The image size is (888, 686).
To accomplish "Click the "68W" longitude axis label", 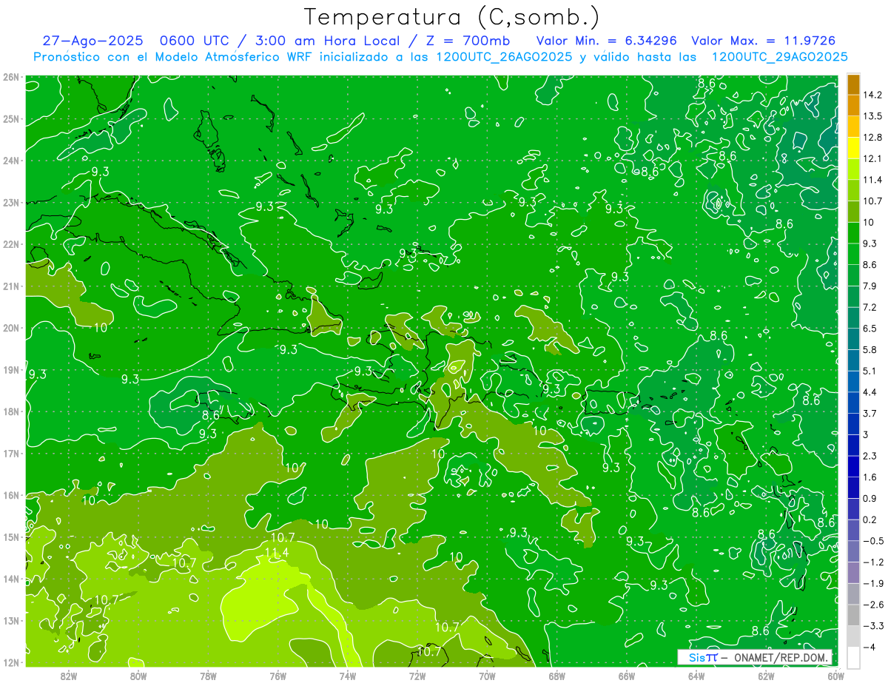I will coord(556,676).
